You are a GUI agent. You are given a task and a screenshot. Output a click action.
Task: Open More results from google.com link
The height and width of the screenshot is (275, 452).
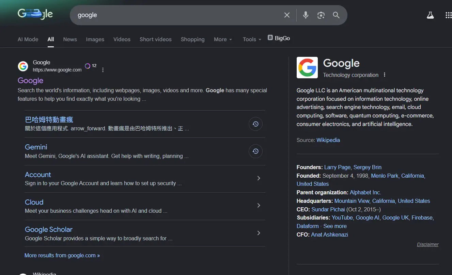[x=62, y=255]
